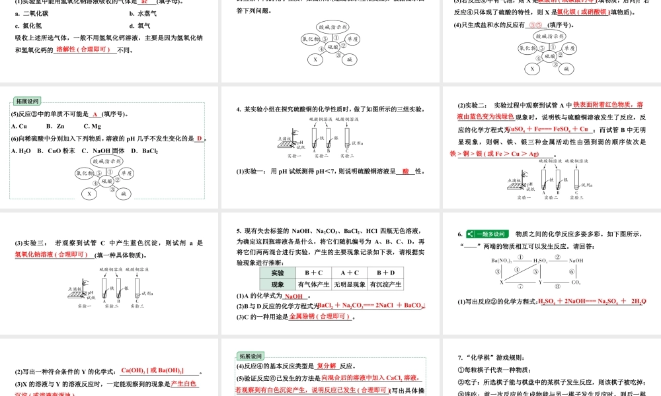Click the 单质 node in the left diagram

(x=126, y=173)
